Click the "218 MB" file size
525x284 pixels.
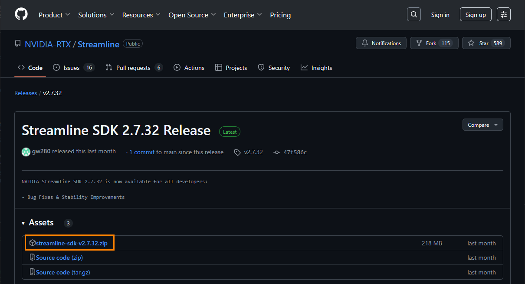pos(432,243)
